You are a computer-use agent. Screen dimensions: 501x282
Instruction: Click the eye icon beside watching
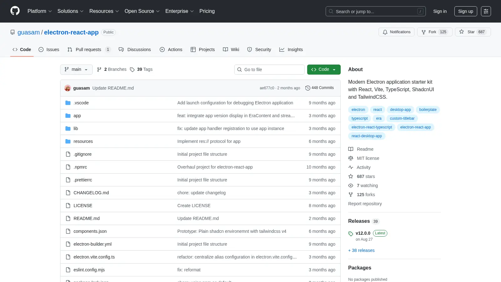coord(351,185)
